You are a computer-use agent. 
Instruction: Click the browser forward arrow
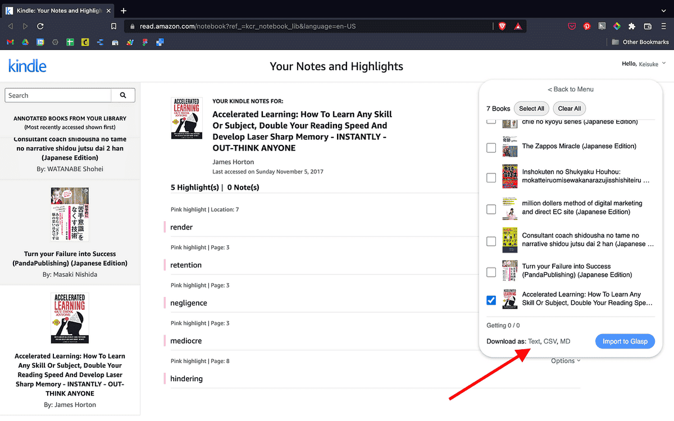(25, 26)
